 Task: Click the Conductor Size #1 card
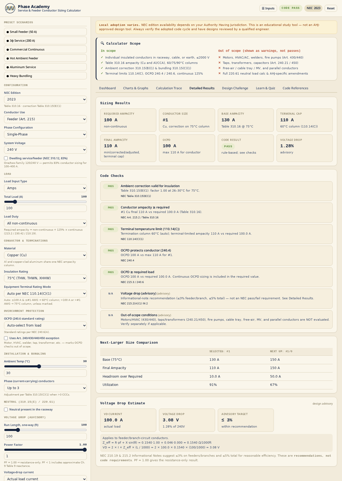(x=187, y=120)
